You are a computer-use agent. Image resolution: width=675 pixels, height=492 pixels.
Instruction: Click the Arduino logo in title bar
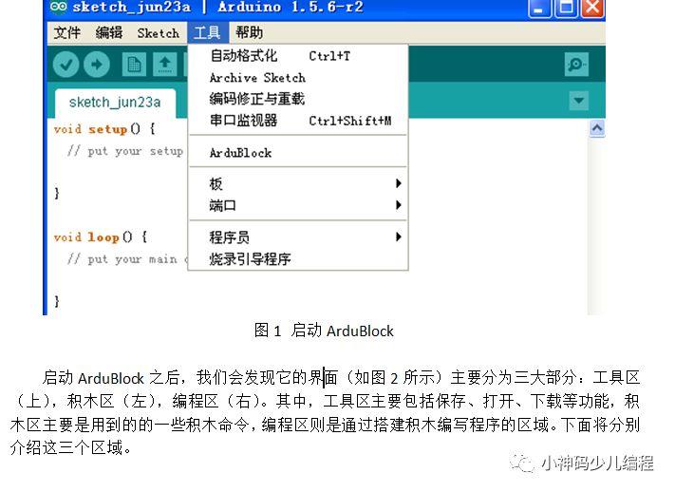pyautogui.click(x=59, y=7)
